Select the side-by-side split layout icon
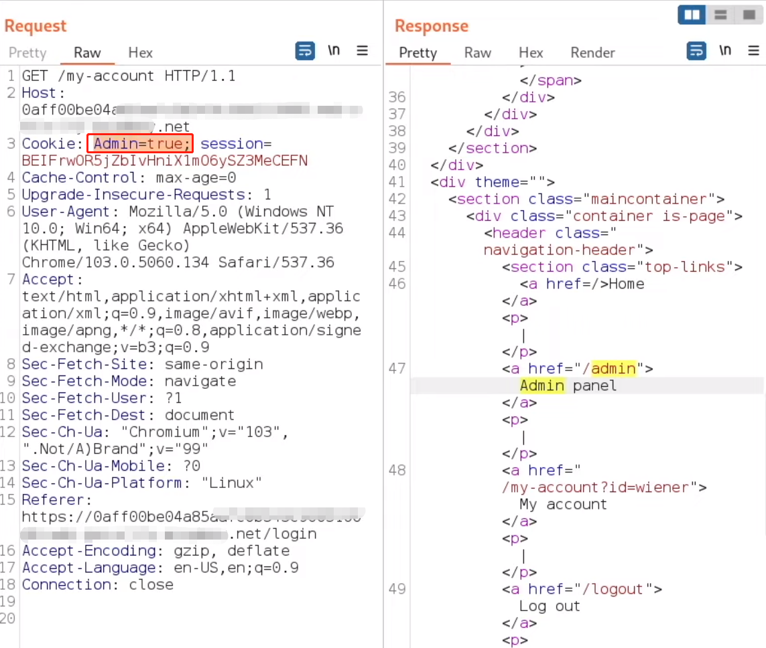This screenshot has height=648, width=766. click(x=691, y=14)
